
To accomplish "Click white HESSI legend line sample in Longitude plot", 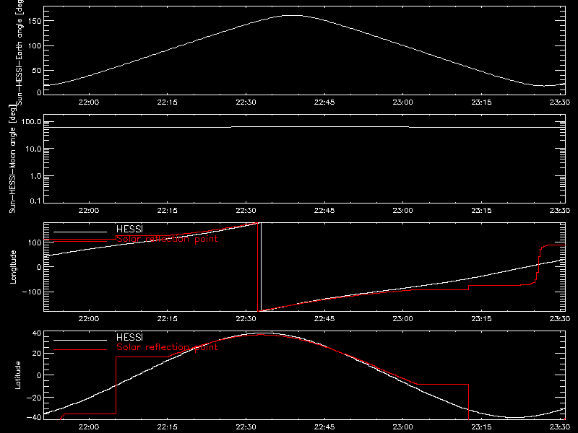I will click(80, 232).
